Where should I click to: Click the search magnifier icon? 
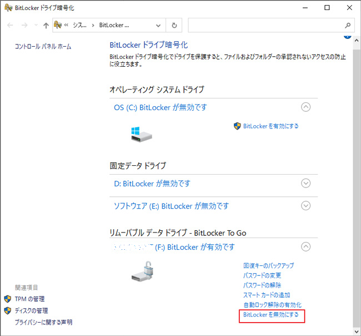348,26
